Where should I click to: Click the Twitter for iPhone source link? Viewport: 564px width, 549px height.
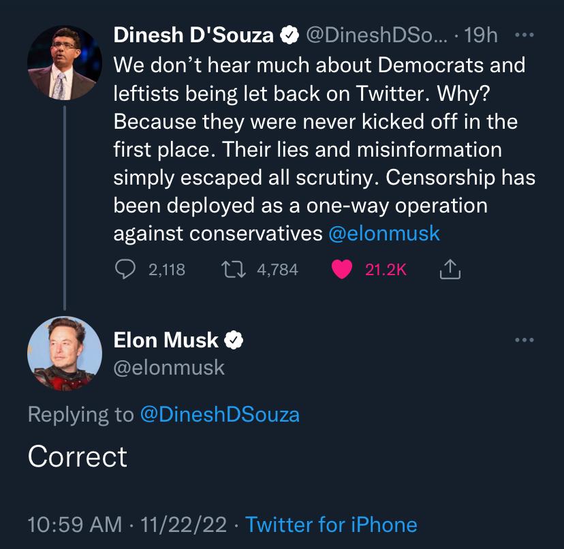331,524
